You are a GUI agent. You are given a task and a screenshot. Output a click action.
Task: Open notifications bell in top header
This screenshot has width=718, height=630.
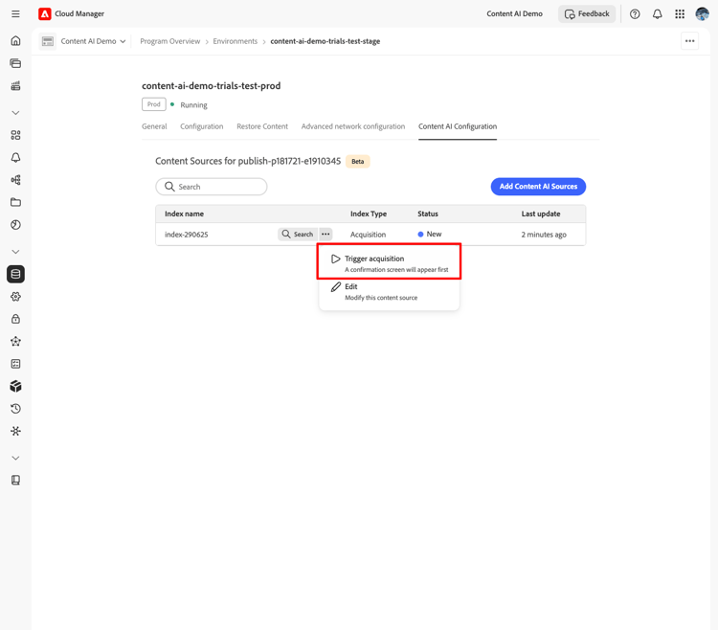(x=657, y=14)
